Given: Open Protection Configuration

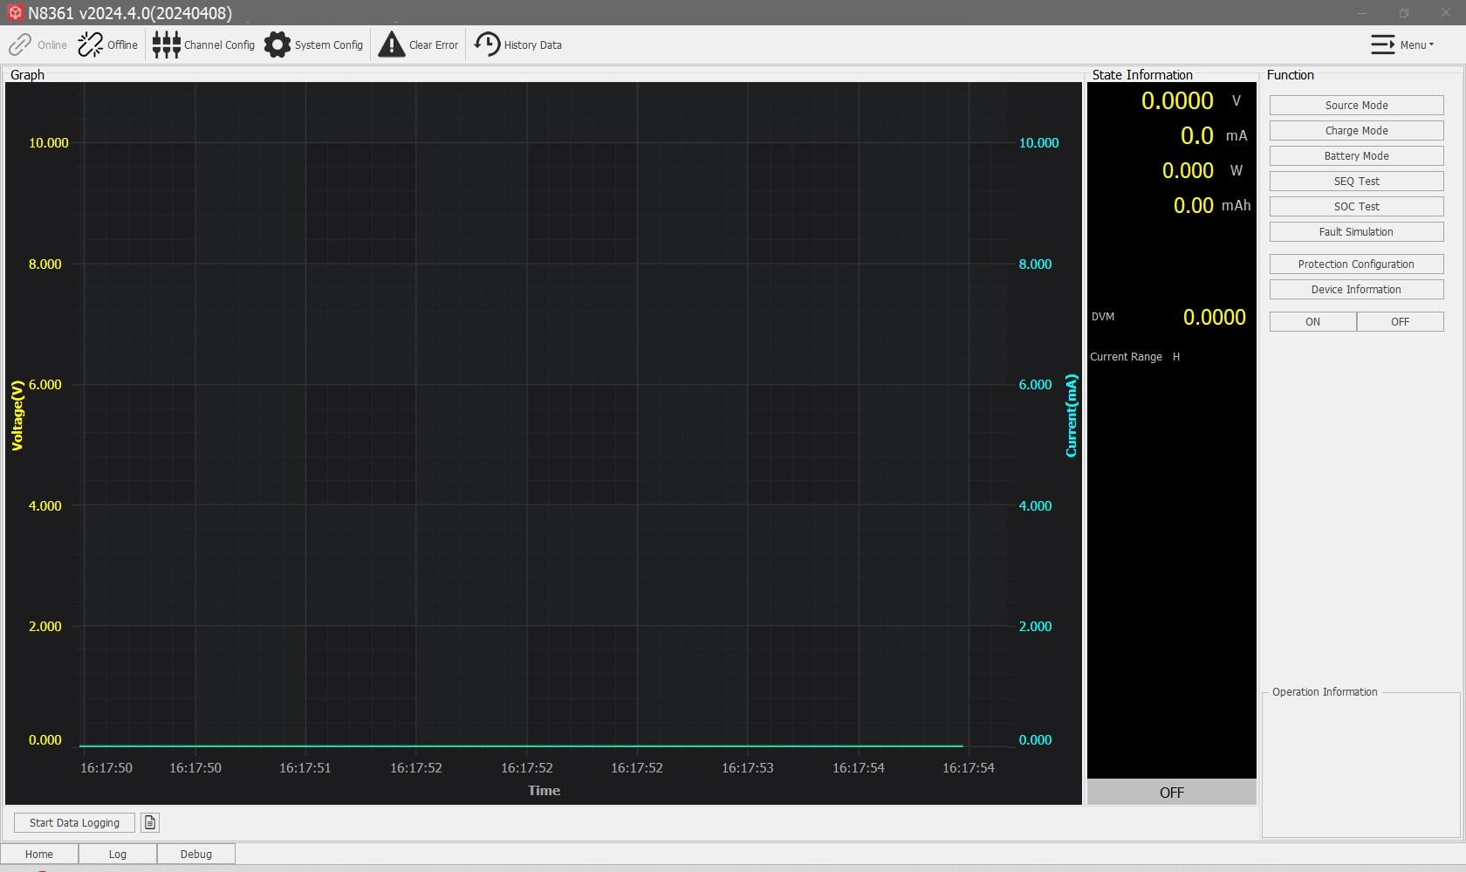Looking at the screenshot, I should [x=1356, y=264].
